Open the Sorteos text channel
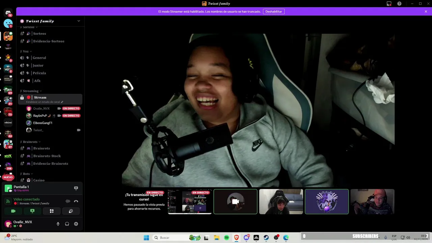432x243 pixels. 50,33
